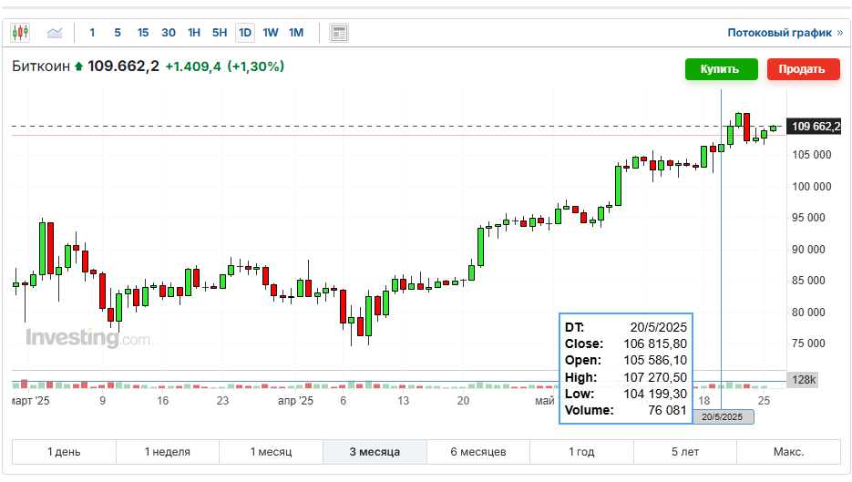Switch to the 1 неделя range tab

pyautogui.click(x=168, y=452)
